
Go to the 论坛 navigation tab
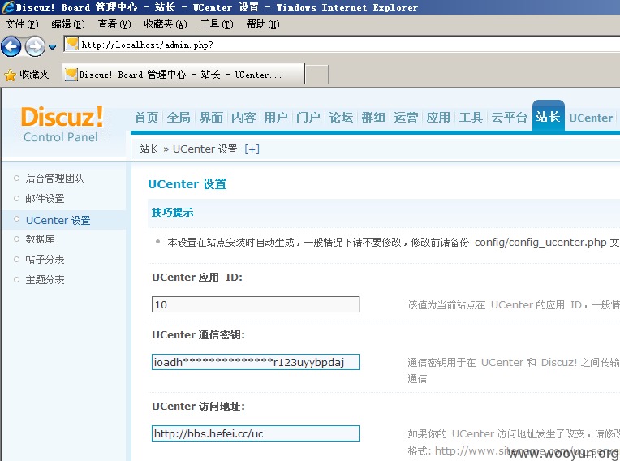tap(341, 118)
